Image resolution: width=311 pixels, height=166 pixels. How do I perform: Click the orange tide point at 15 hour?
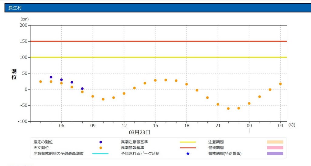point(155,80)
